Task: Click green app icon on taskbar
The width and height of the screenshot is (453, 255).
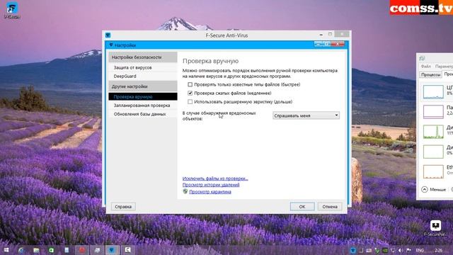Action: (51, 250)
